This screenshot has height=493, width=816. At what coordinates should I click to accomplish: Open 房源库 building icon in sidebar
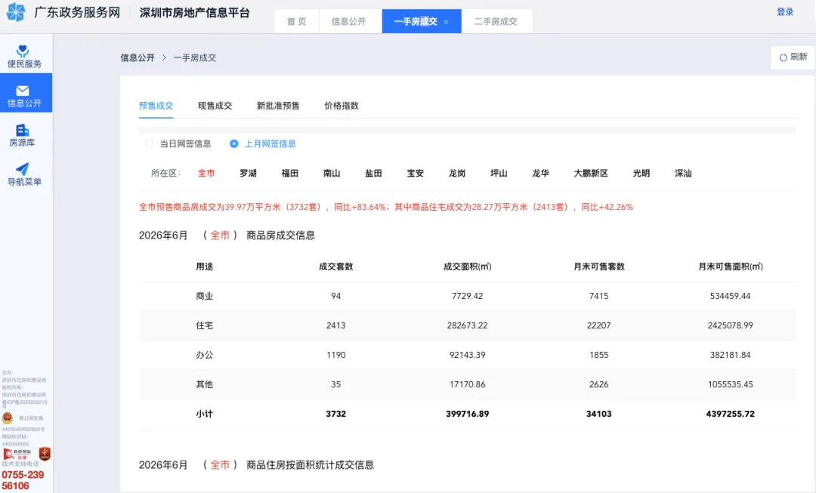tap(23, 130)
